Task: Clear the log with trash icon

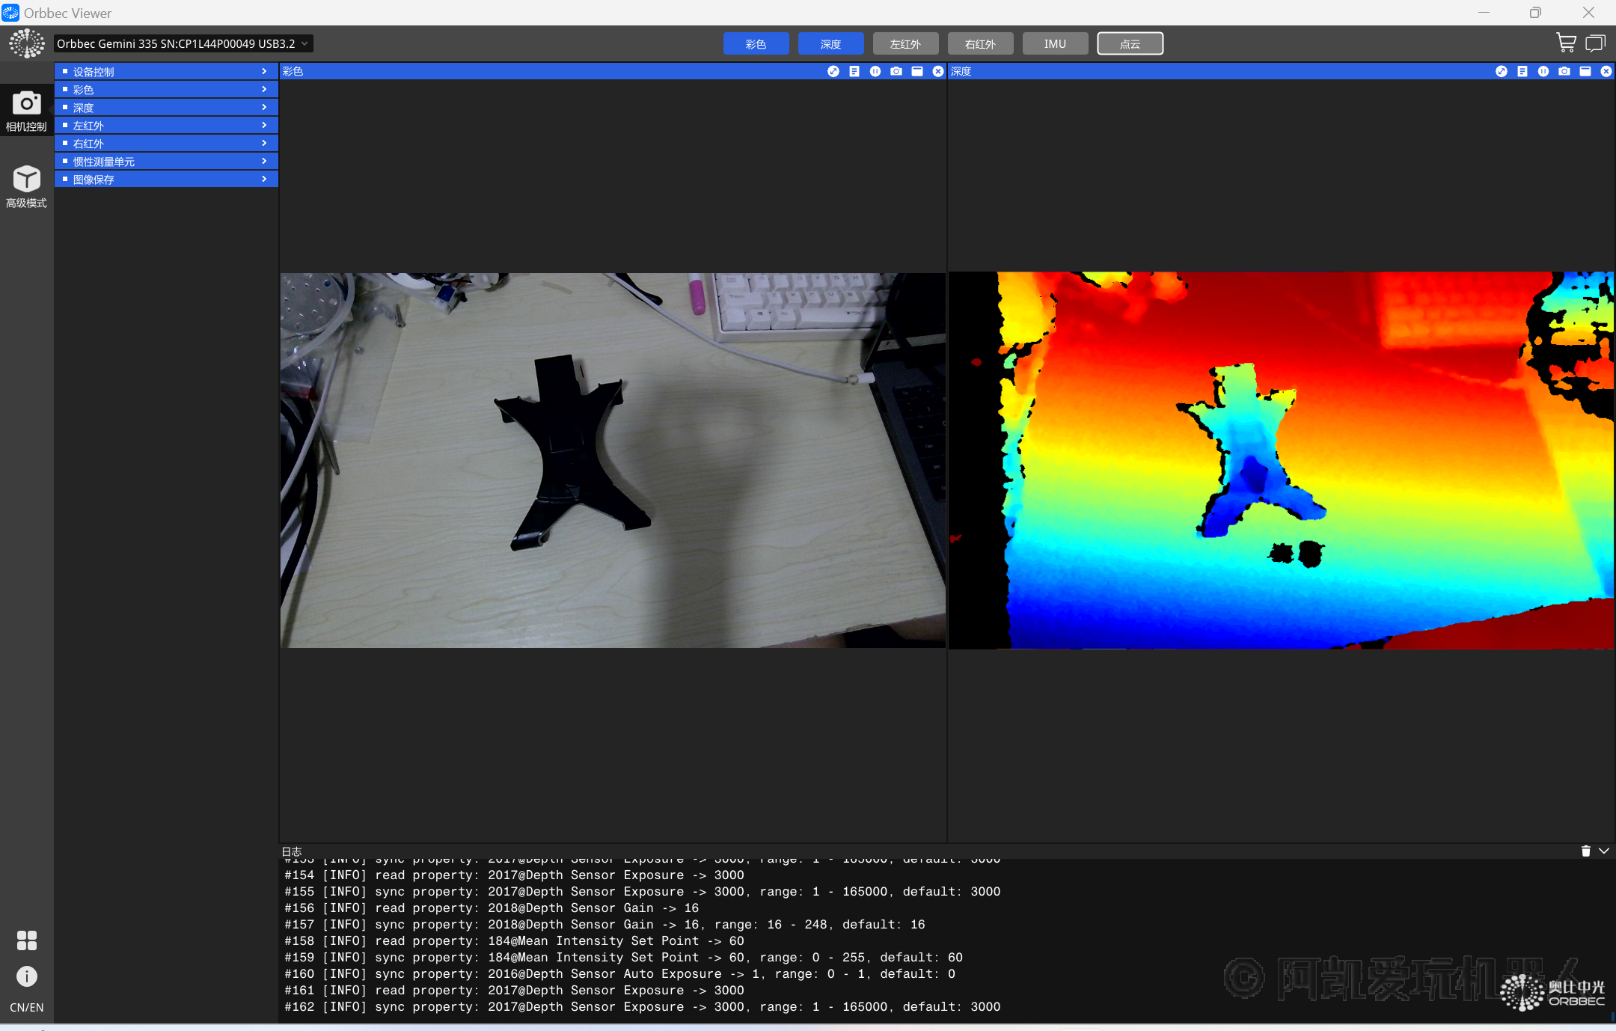Action: pyautogui.click(x=1585, y=851)
